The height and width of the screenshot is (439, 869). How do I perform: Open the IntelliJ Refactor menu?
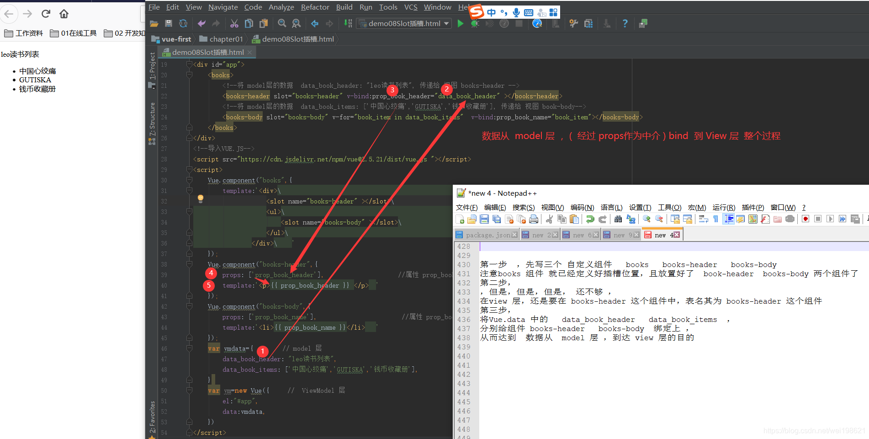[x=315, y=7]
